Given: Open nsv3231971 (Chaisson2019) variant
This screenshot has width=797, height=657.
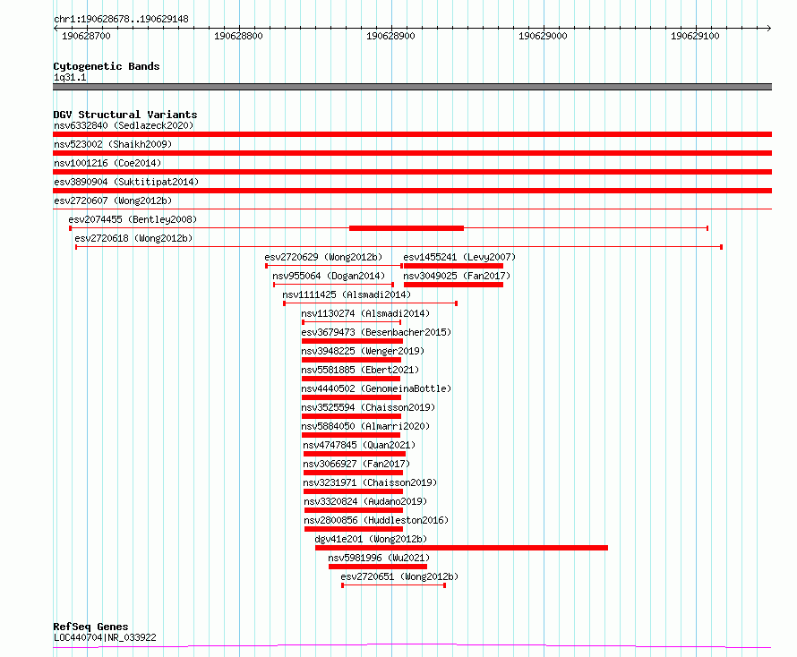Looking at the screenshot, I should (x=370, y=482).
